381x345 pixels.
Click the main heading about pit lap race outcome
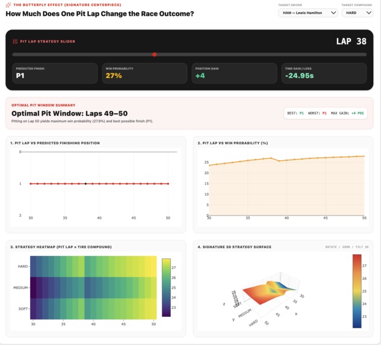pos(100,14)
